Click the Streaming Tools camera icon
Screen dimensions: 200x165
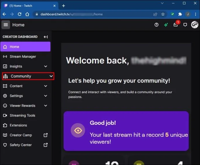coord(5,115)
